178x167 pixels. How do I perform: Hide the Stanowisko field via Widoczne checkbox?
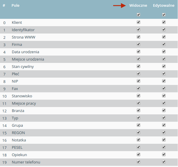point(139,96)
